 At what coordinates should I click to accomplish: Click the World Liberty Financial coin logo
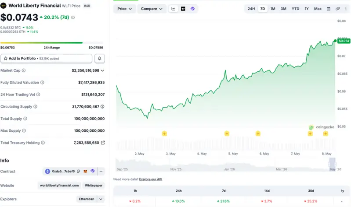[x=4, y=6]
